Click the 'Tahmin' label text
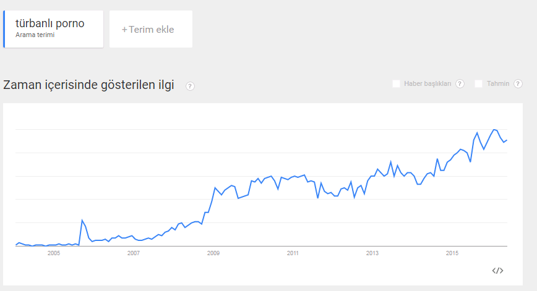Viewport: 537px width, 291px height. point(497,83)
